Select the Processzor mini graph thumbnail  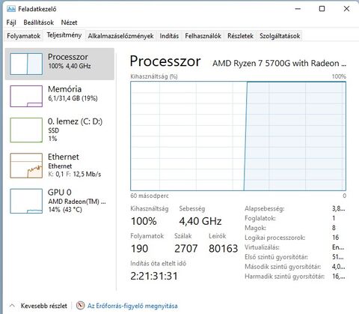pyautogui.click(x=26, y=64)
